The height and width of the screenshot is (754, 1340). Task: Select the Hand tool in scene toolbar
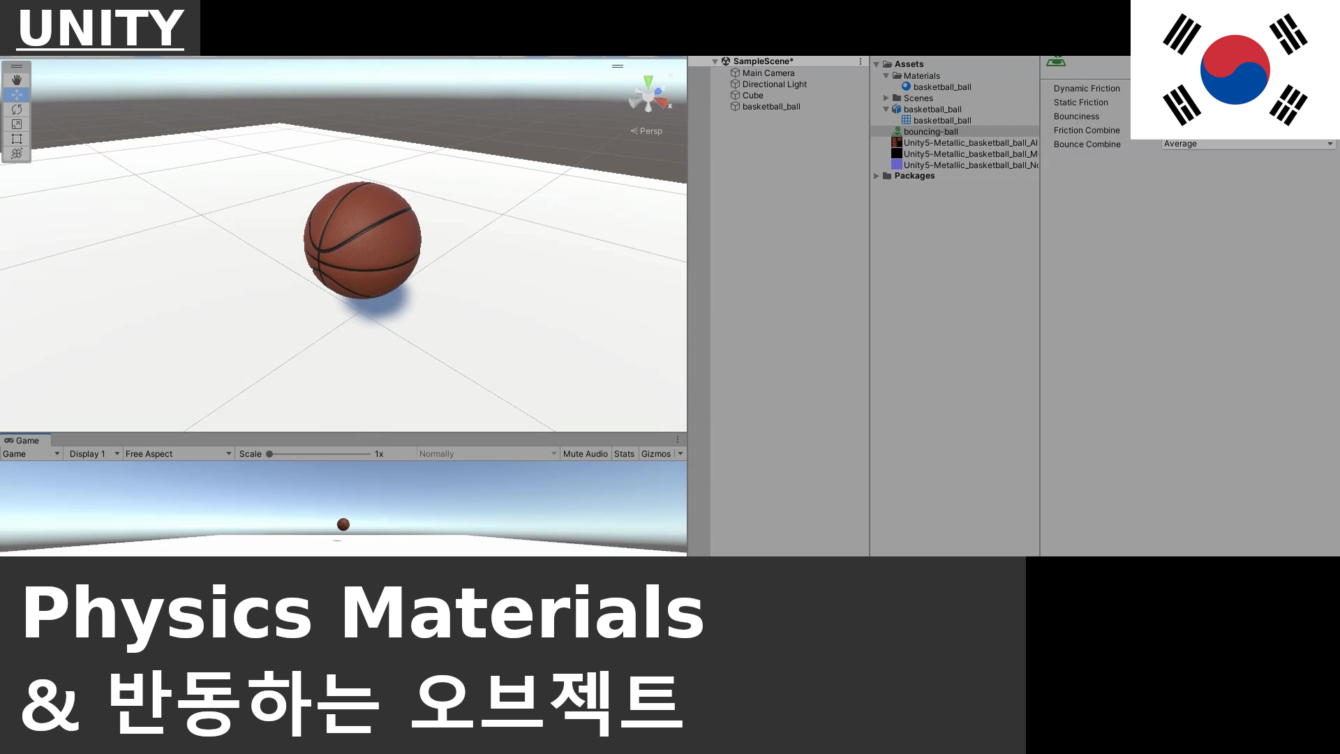pos(17,80)
